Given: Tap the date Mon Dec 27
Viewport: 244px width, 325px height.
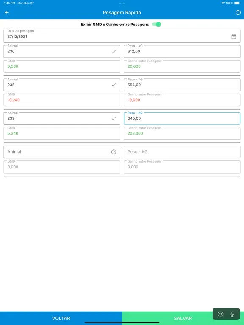Looking at the screenshot, I should click(x=26, y=3).
